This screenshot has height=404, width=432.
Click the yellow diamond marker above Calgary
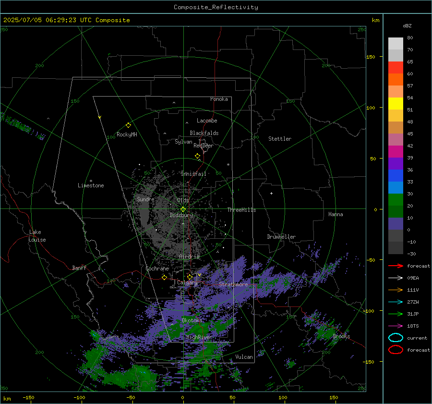(x=190, y=277)
